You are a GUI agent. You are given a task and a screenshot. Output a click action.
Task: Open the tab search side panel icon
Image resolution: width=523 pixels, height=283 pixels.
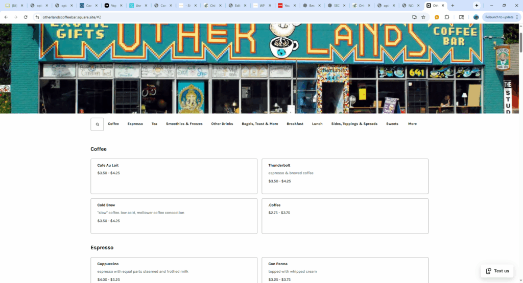tap(461, 17)
